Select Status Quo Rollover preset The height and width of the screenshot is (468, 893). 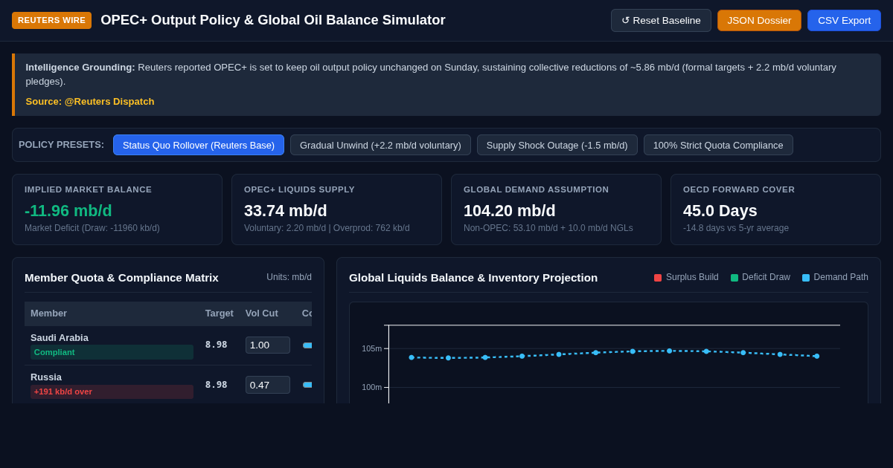point(199,145)
